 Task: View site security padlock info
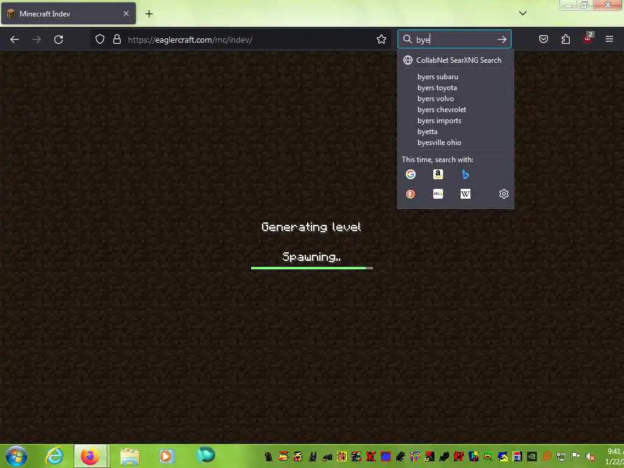[116, 40]
